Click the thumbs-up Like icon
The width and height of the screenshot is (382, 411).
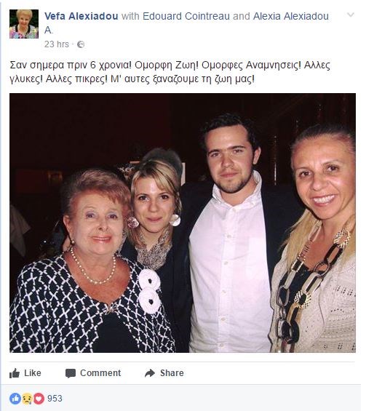coord(15,373)
